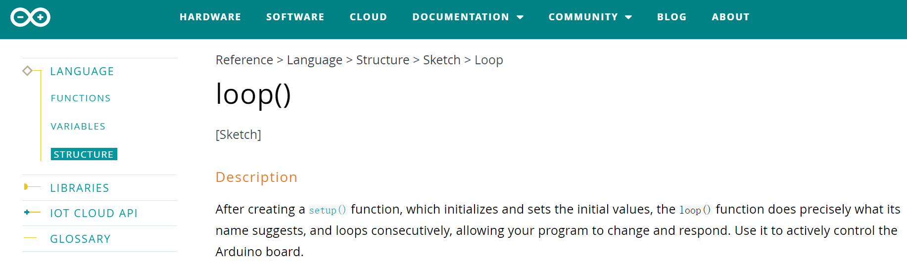Follow the loop() inline code link
This screenshot has height=267, width=907.
point(695,210)
